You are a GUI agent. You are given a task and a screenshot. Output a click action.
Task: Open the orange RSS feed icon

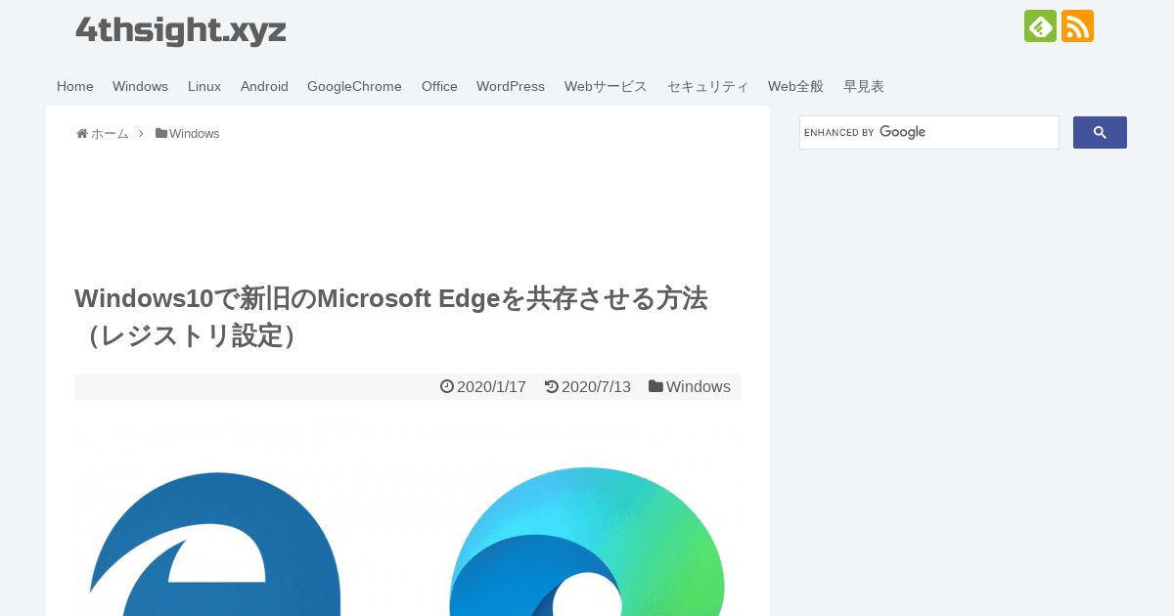point(1077,26)
